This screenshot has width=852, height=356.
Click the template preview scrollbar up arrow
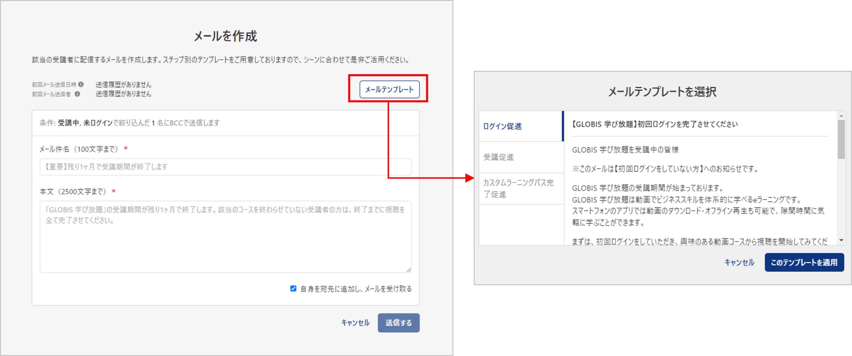click(x=841, y=116)
